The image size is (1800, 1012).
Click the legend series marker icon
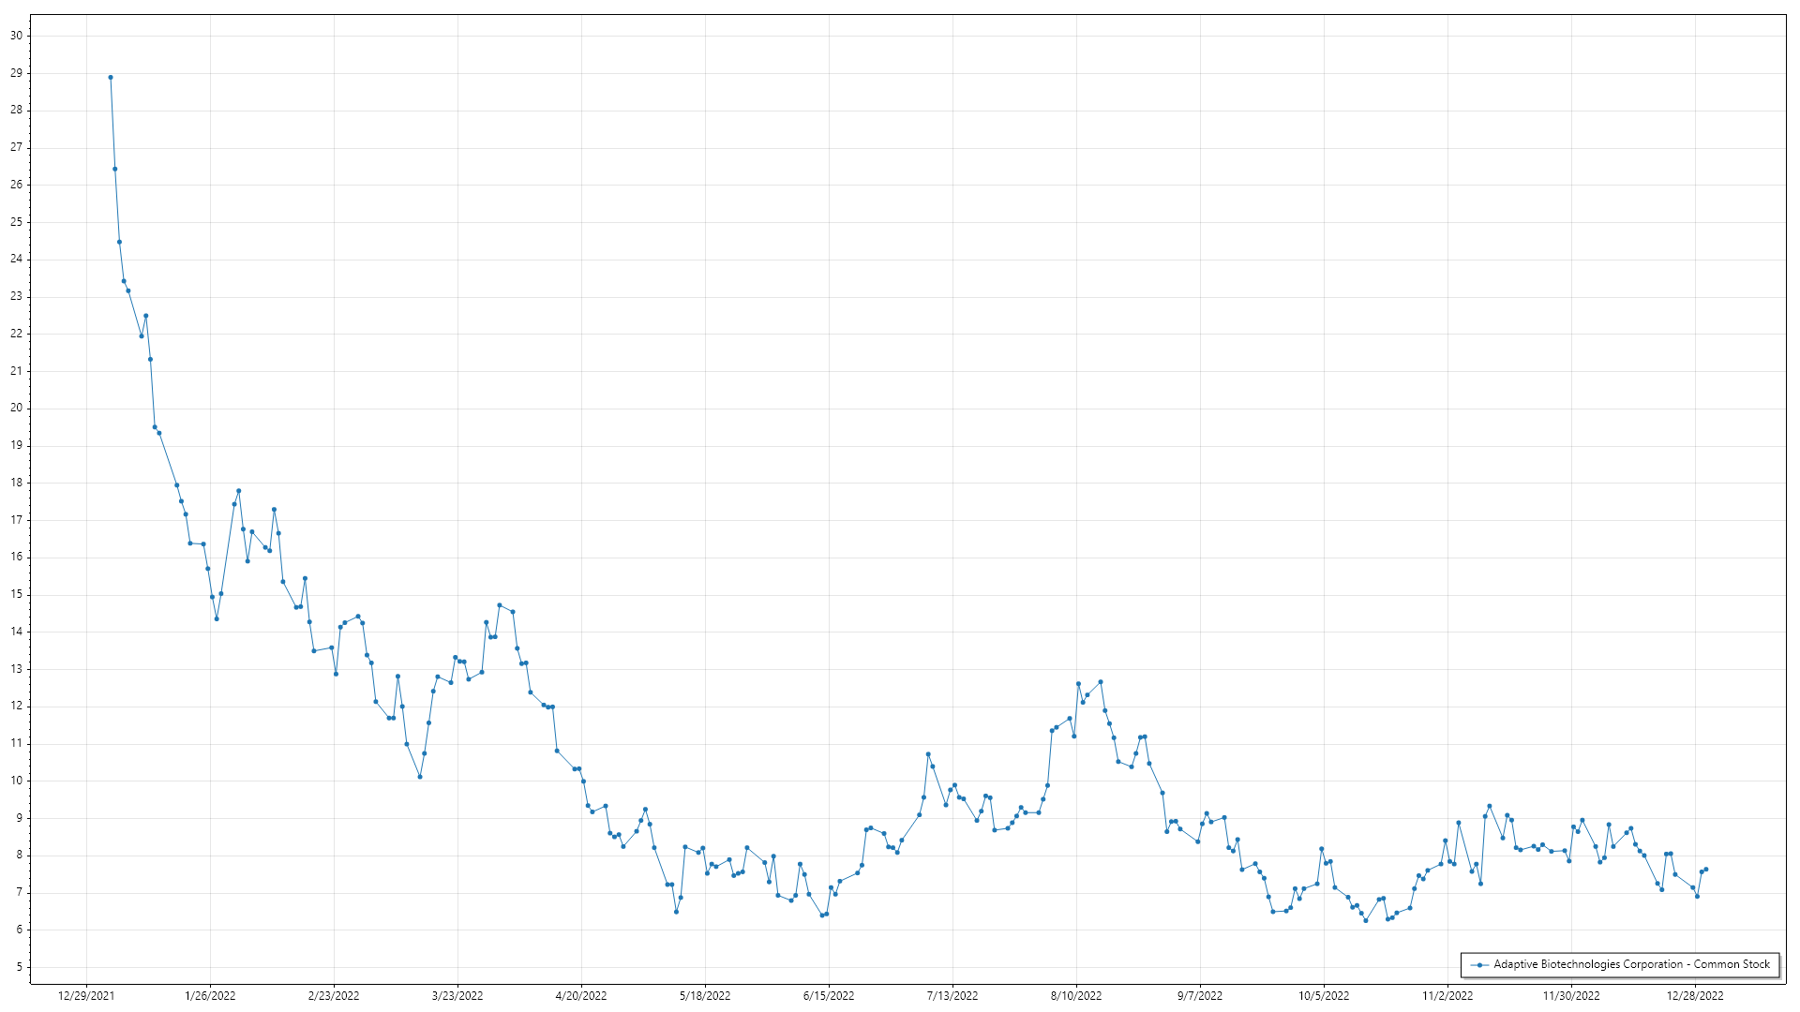coord(1479,964)
